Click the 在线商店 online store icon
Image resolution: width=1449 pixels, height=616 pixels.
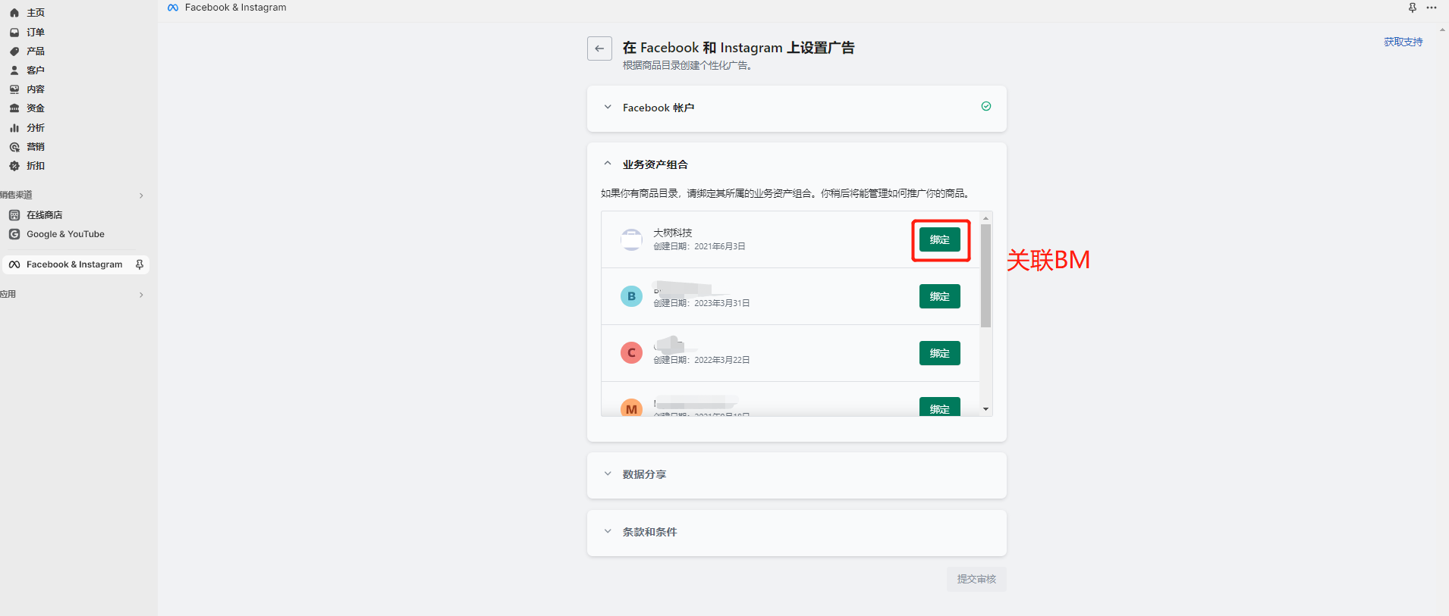14,215
